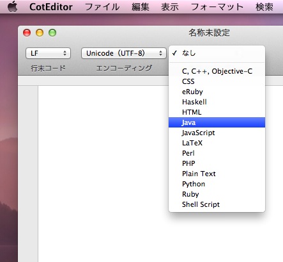Click the green zoom window button
Screen dimensions: 283x262
coord(52,33)
